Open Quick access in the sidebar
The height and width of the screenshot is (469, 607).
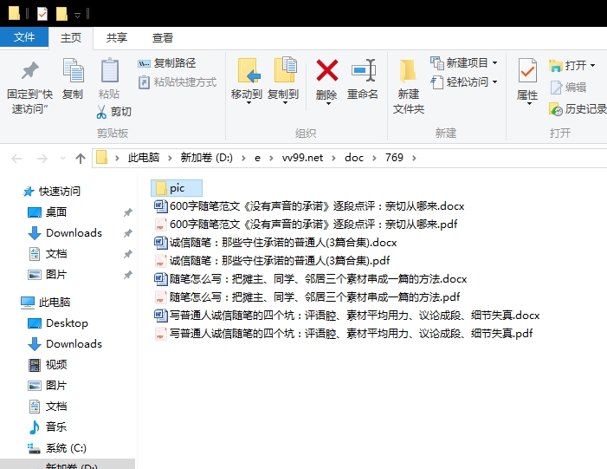[x=51, y=191]
